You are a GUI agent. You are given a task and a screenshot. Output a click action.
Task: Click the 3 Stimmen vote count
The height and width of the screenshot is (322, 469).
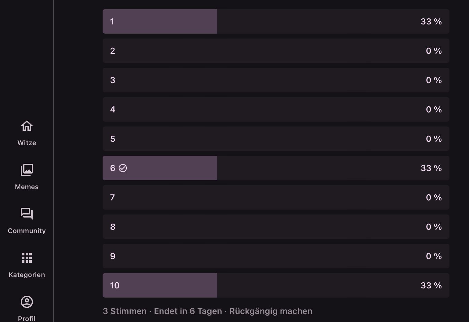click(125, 311)
